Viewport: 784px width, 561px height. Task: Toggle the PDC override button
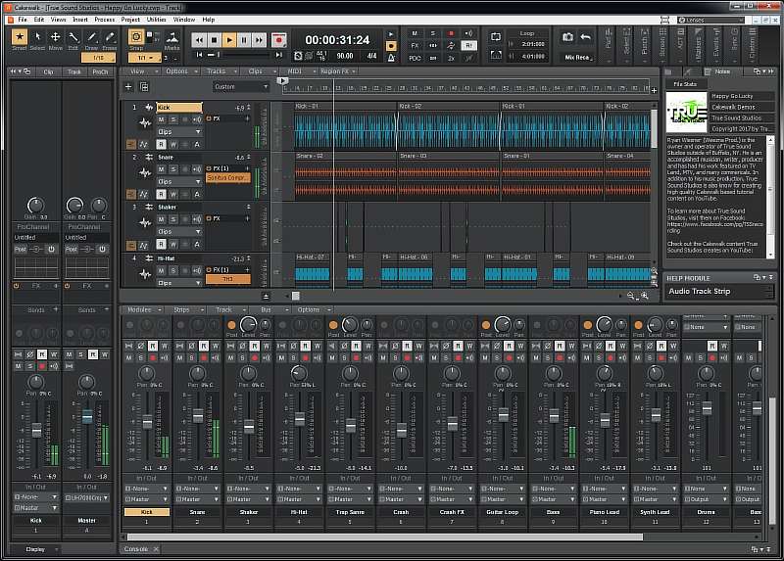pos(415,58)
